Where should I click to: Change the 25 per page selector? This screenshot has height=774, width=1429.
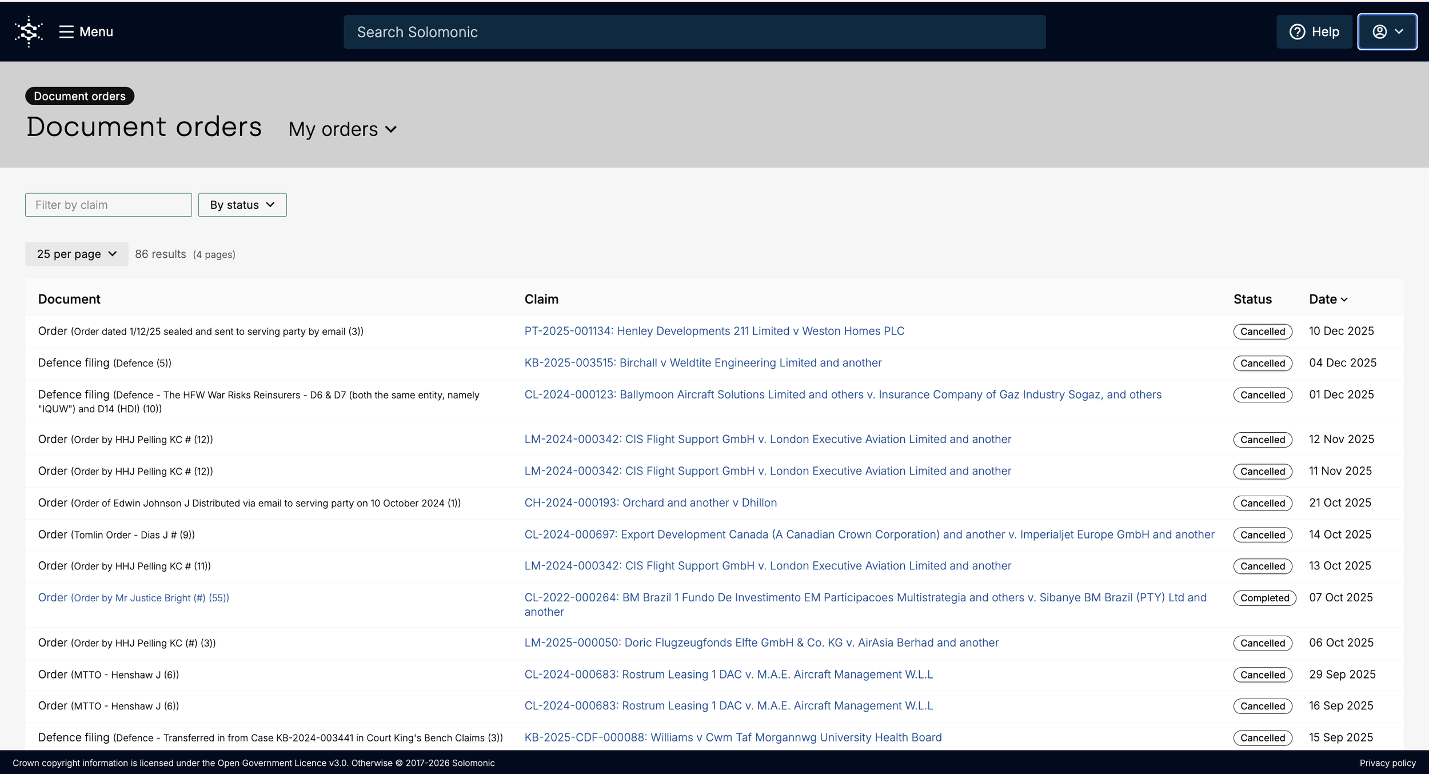[x=77, y=254]
